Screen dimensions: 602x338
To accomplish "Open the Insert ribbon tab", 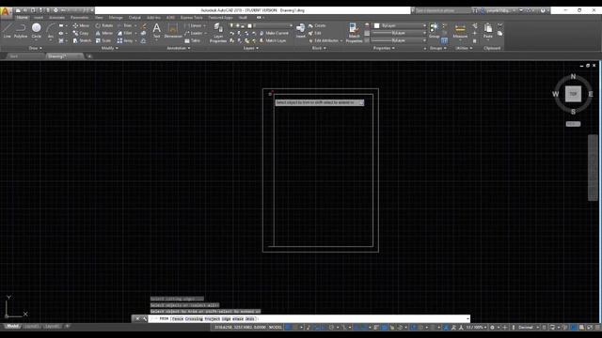I will pos(39,18).
